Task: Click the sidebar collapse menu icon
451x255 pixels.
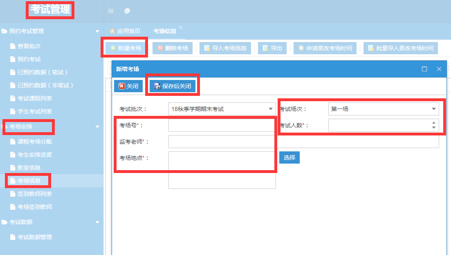Action: 111,11
